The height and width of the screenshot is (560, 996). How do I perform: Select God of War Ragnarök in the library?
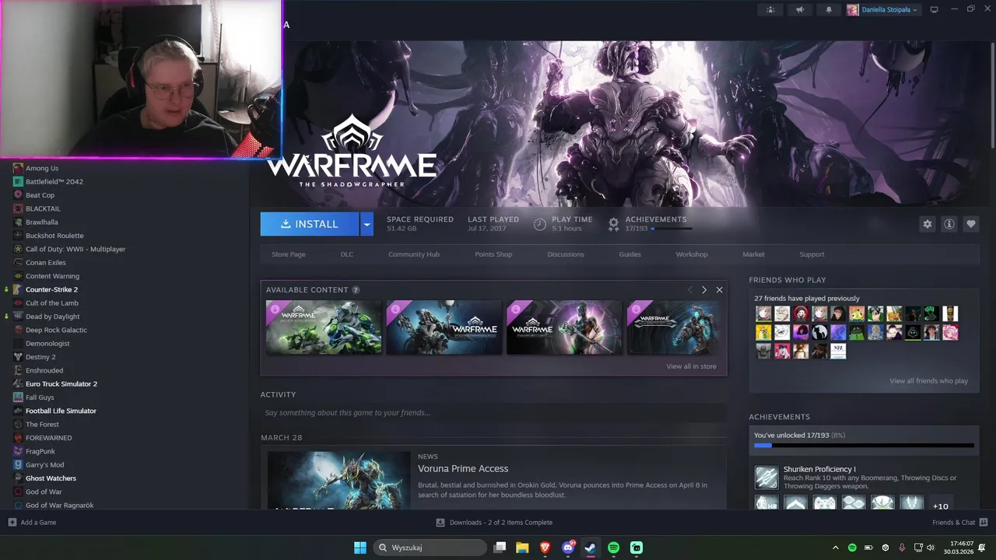(59, 506)
